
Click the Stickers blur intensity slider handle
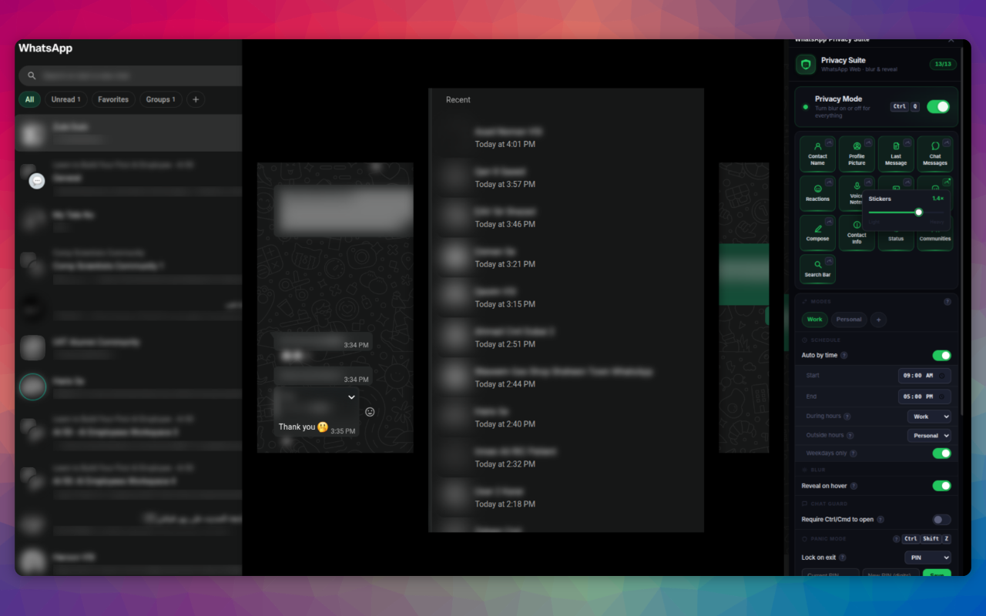(918, 212)
